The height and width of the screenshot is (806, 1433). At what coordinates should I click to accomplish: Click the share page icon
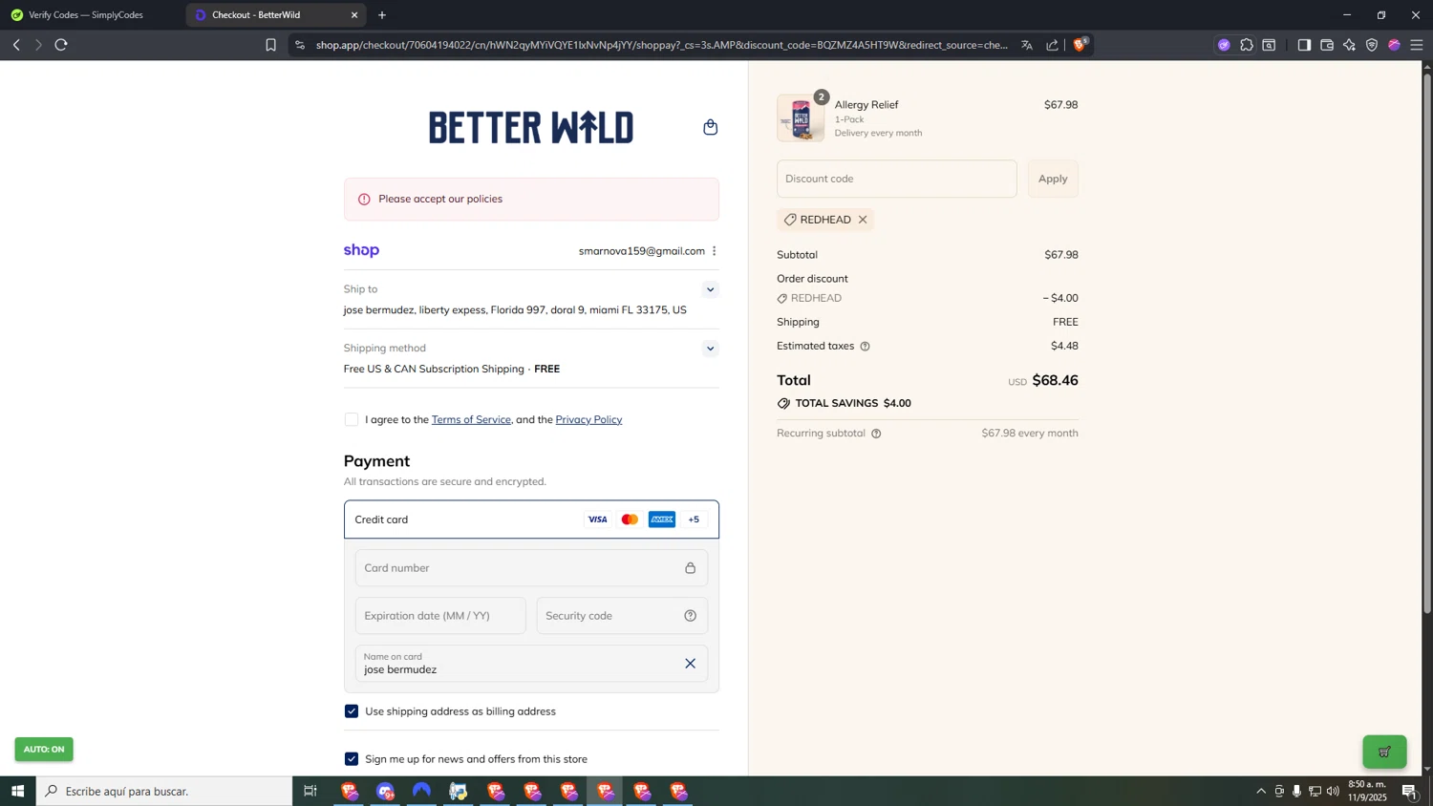1052,45
